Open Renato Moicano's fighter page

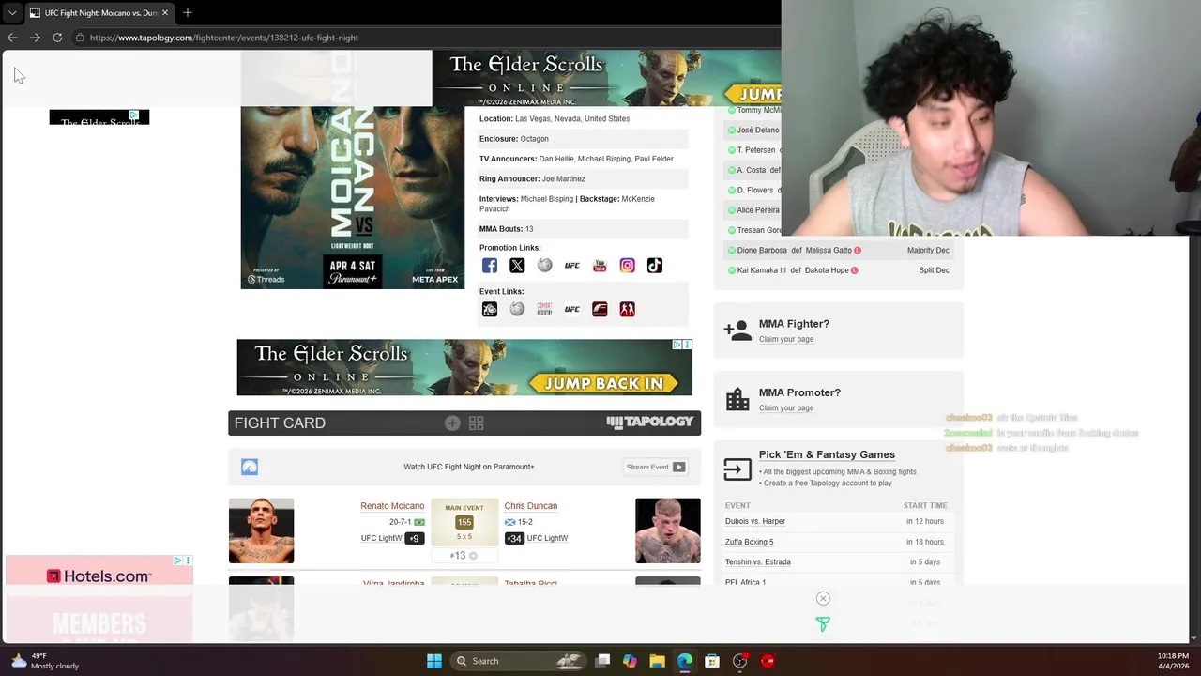coord(392,506)
